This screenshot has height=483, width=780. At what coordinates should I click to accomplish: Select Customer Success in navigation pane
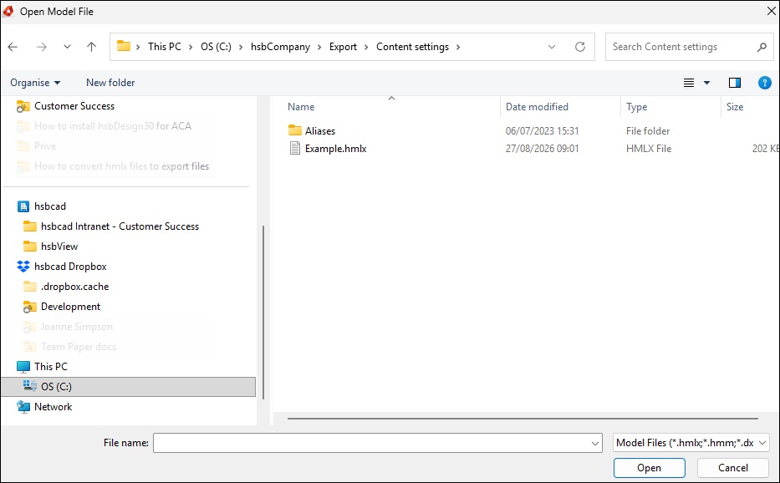click(x=74, y=106)
